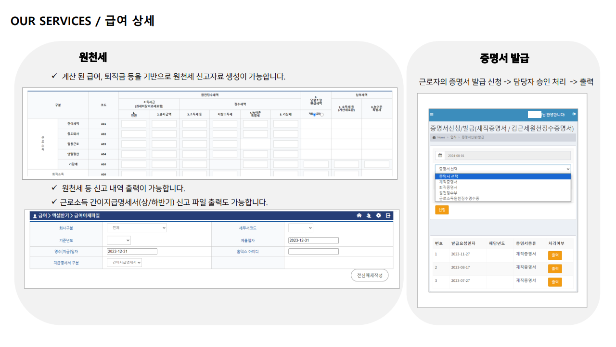Click the 엑셀받기 breadcrumb text
This screenshot has width=616, height=347.
(61, 216)
